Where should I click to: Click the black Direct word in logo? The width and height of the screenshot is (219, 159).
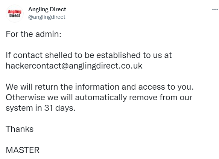(x=15, y=15)
